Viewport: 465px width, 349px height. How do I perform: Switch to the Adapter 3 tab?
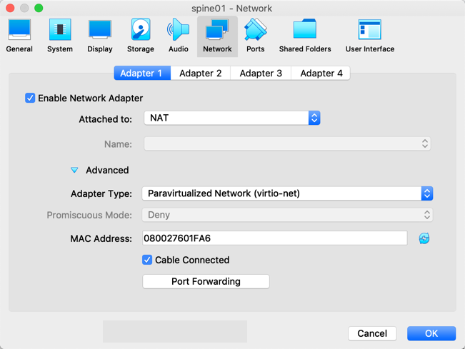coord(261,73)
